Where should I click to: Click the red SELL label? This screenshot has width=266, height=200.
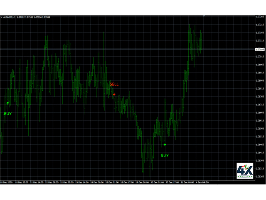tap(114, 84)
